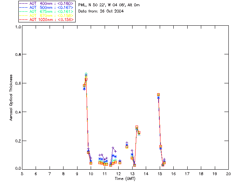Click the y-axis tick label 0.0
The height and width of the screenshot is (188, 235).
click(18, 169)
